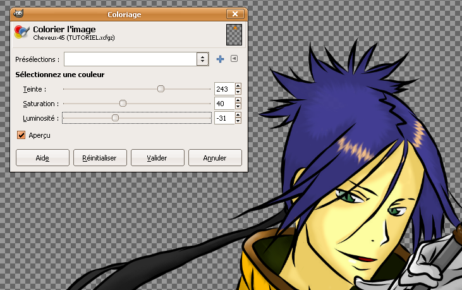Click the Luminosité slider handle
The height and width of the screenshot is (290, 462).
point(115,118)
